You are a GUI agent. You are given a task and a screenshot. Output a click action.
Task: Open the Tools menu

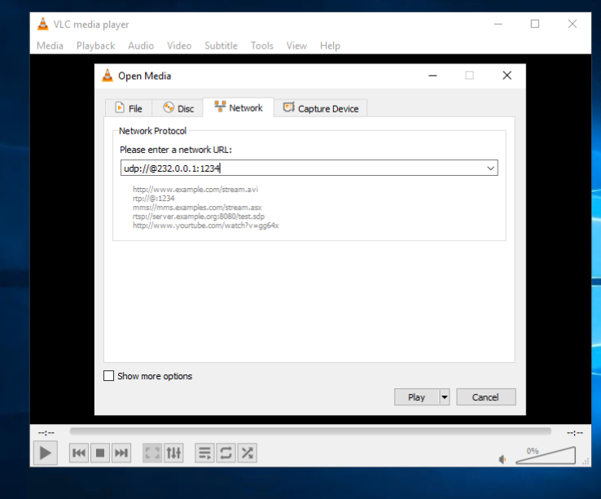[x=261, y=46]
